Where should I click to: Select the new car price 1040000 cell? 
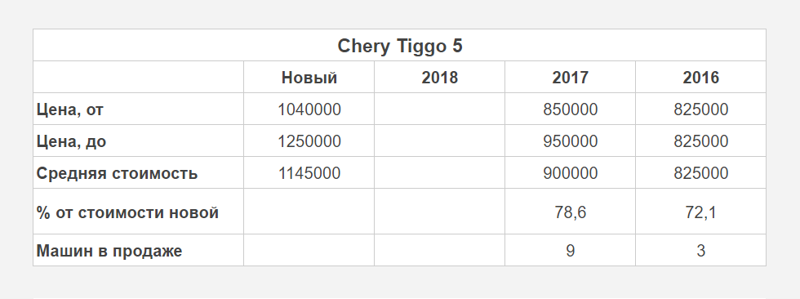tap(309, 109)
